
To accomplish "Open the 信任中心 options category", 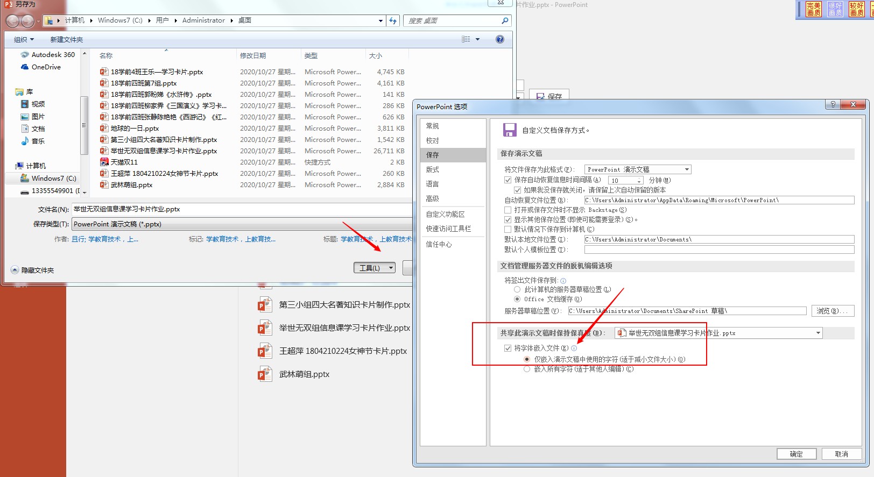I will tap(453, 244).
